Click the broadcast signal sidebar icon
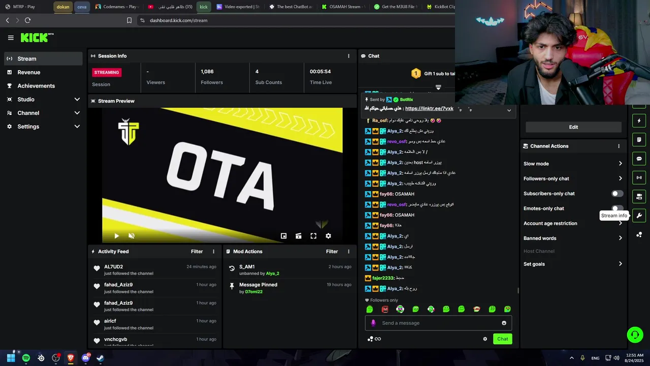This screenshot has width=650, height=366. [639, 177]
